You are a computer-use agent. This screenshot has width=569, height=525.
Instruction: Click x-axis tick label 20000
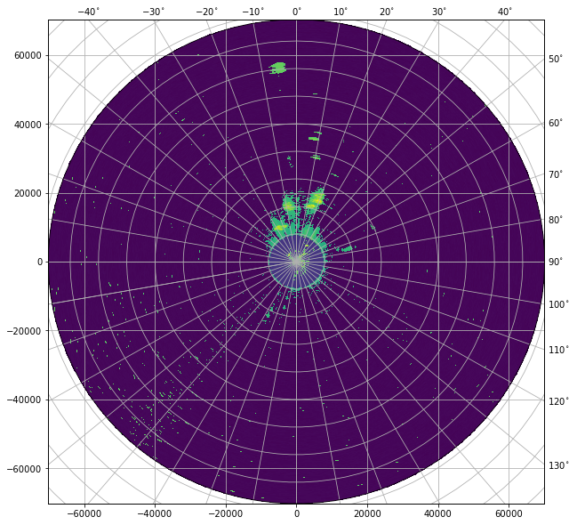367,513
